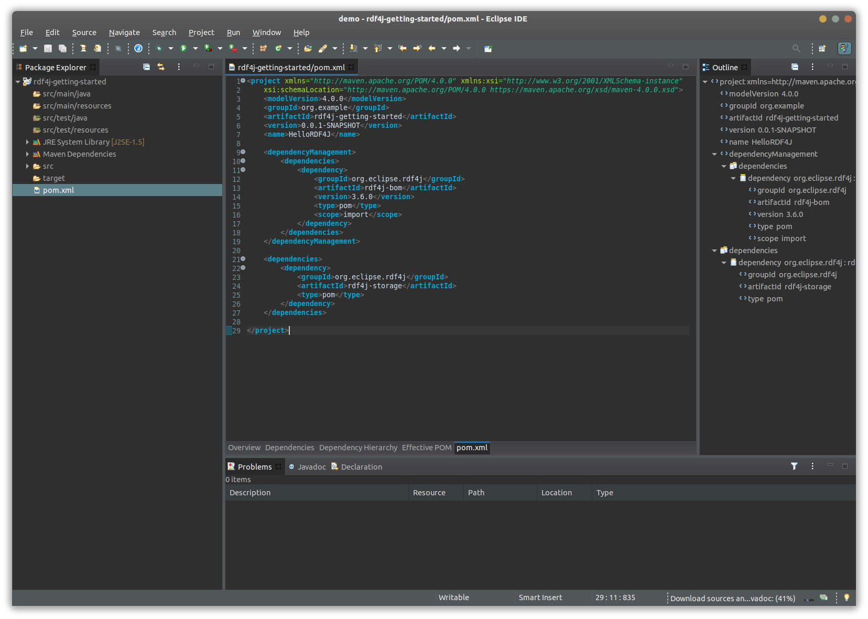Navigate Back with the left arrow icon
Viewport: 868px width, 619px height.
pyautogui.click(x=432, y=48)
